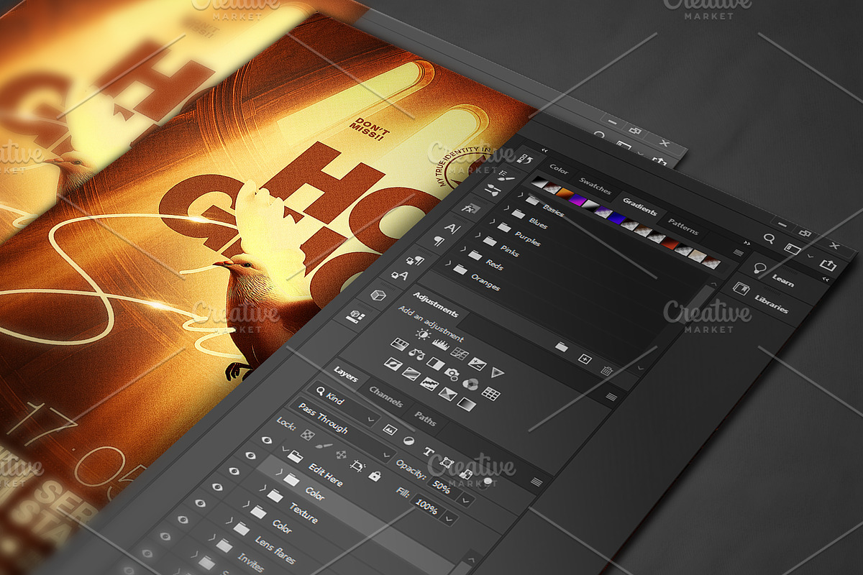Screen dimensions: 863x575
Task: Open the Opacity slider dropdown arrow
Action: pos(465,500)
